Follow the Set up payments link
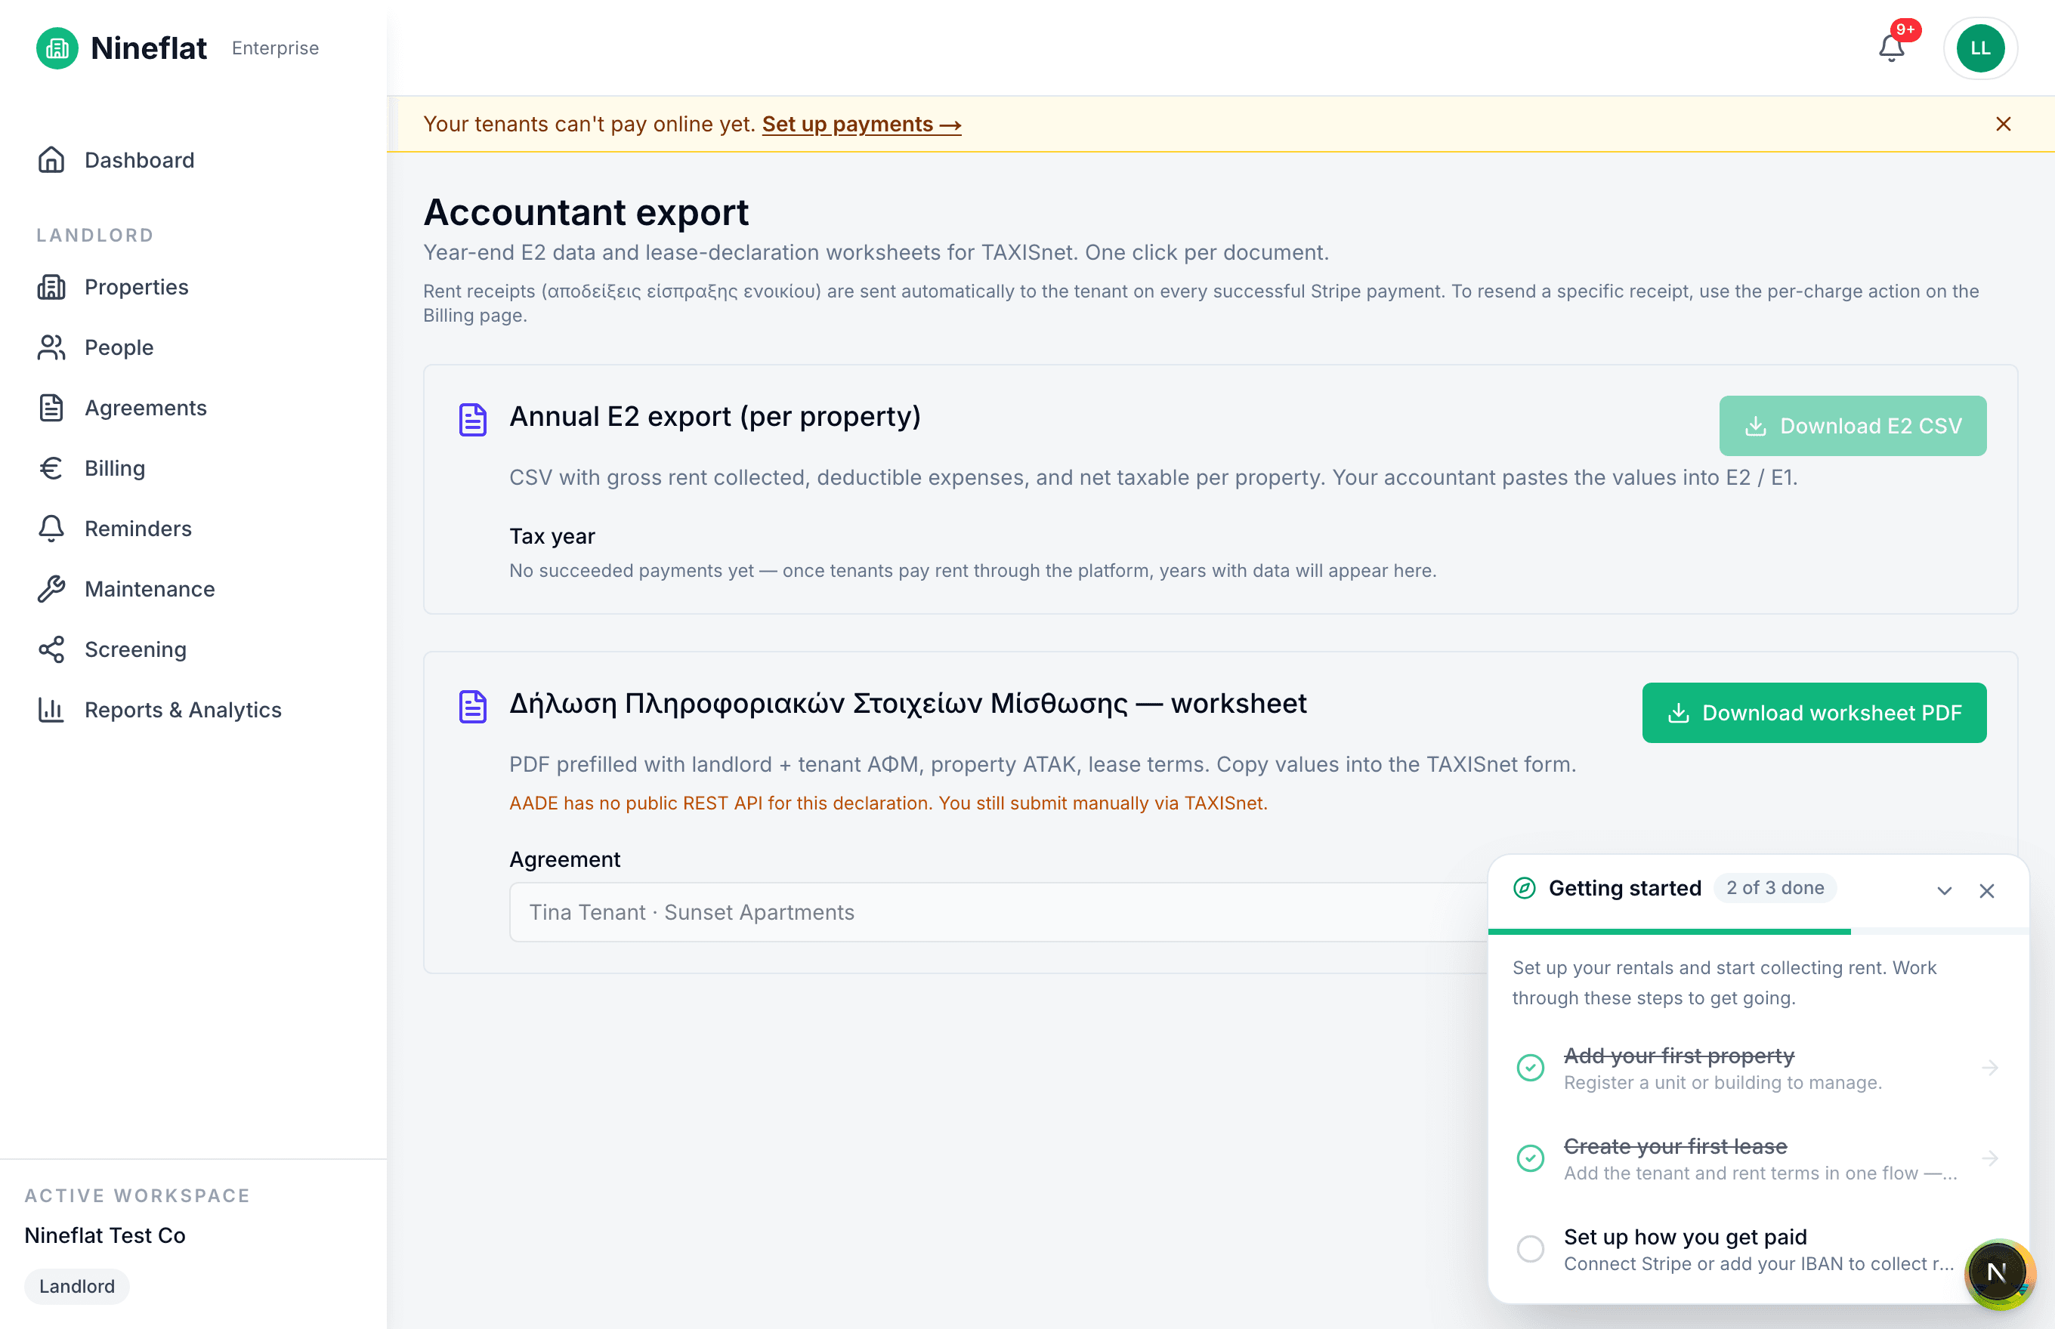Viewport: 2055px width, 1329px height. point(861,125)
